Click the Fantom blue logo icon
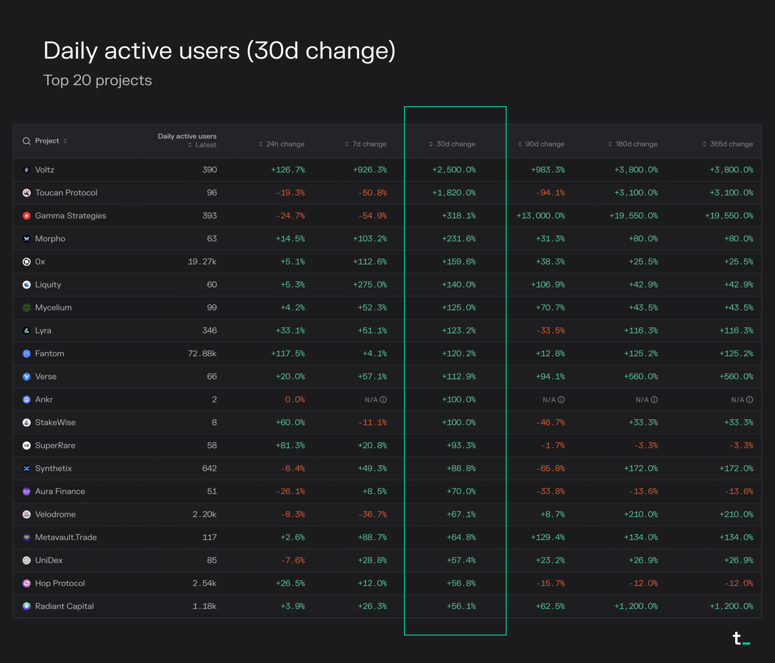This screenshot has height=663, width=775. tap(27, 353)
